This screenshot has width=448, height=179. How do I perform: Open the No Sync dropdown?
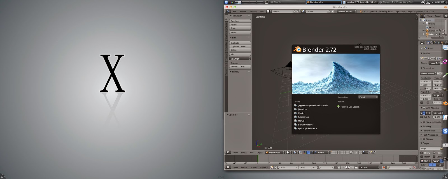click(369, 167)
